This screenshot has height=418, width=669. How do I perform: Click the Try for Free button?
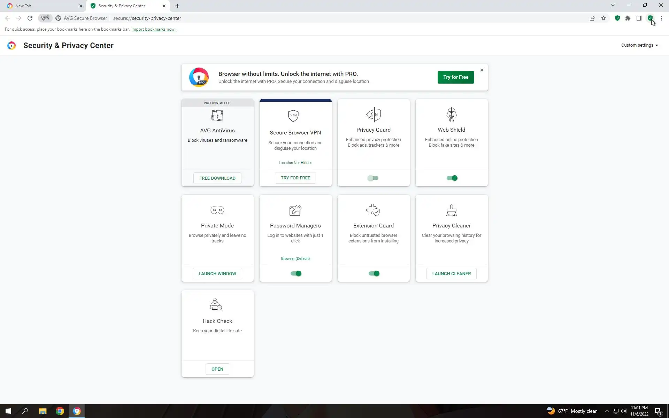pos(455,77)
